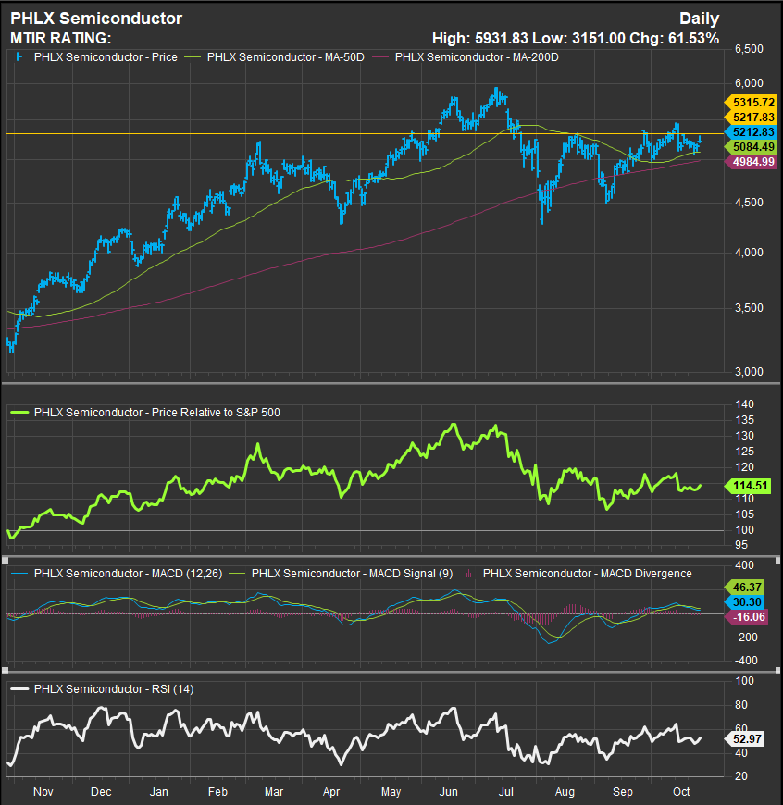This screenshot has height=805, width=783.
Task: Select the 'MACD Divergence' legend label
Action: click(588, 574)
